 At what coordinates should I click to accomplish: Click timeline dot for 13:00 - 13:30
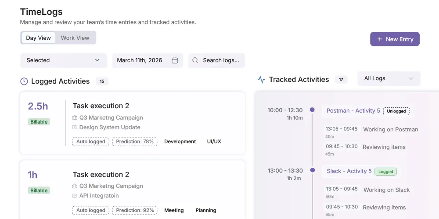click(313, 170)
